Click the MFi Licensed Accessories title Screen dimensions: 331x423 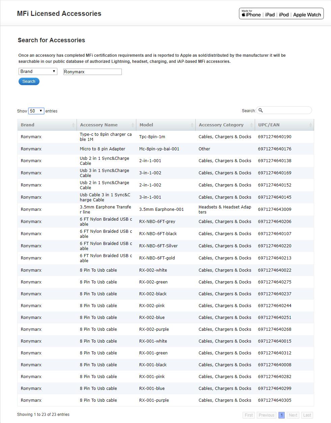pos(59,14)
